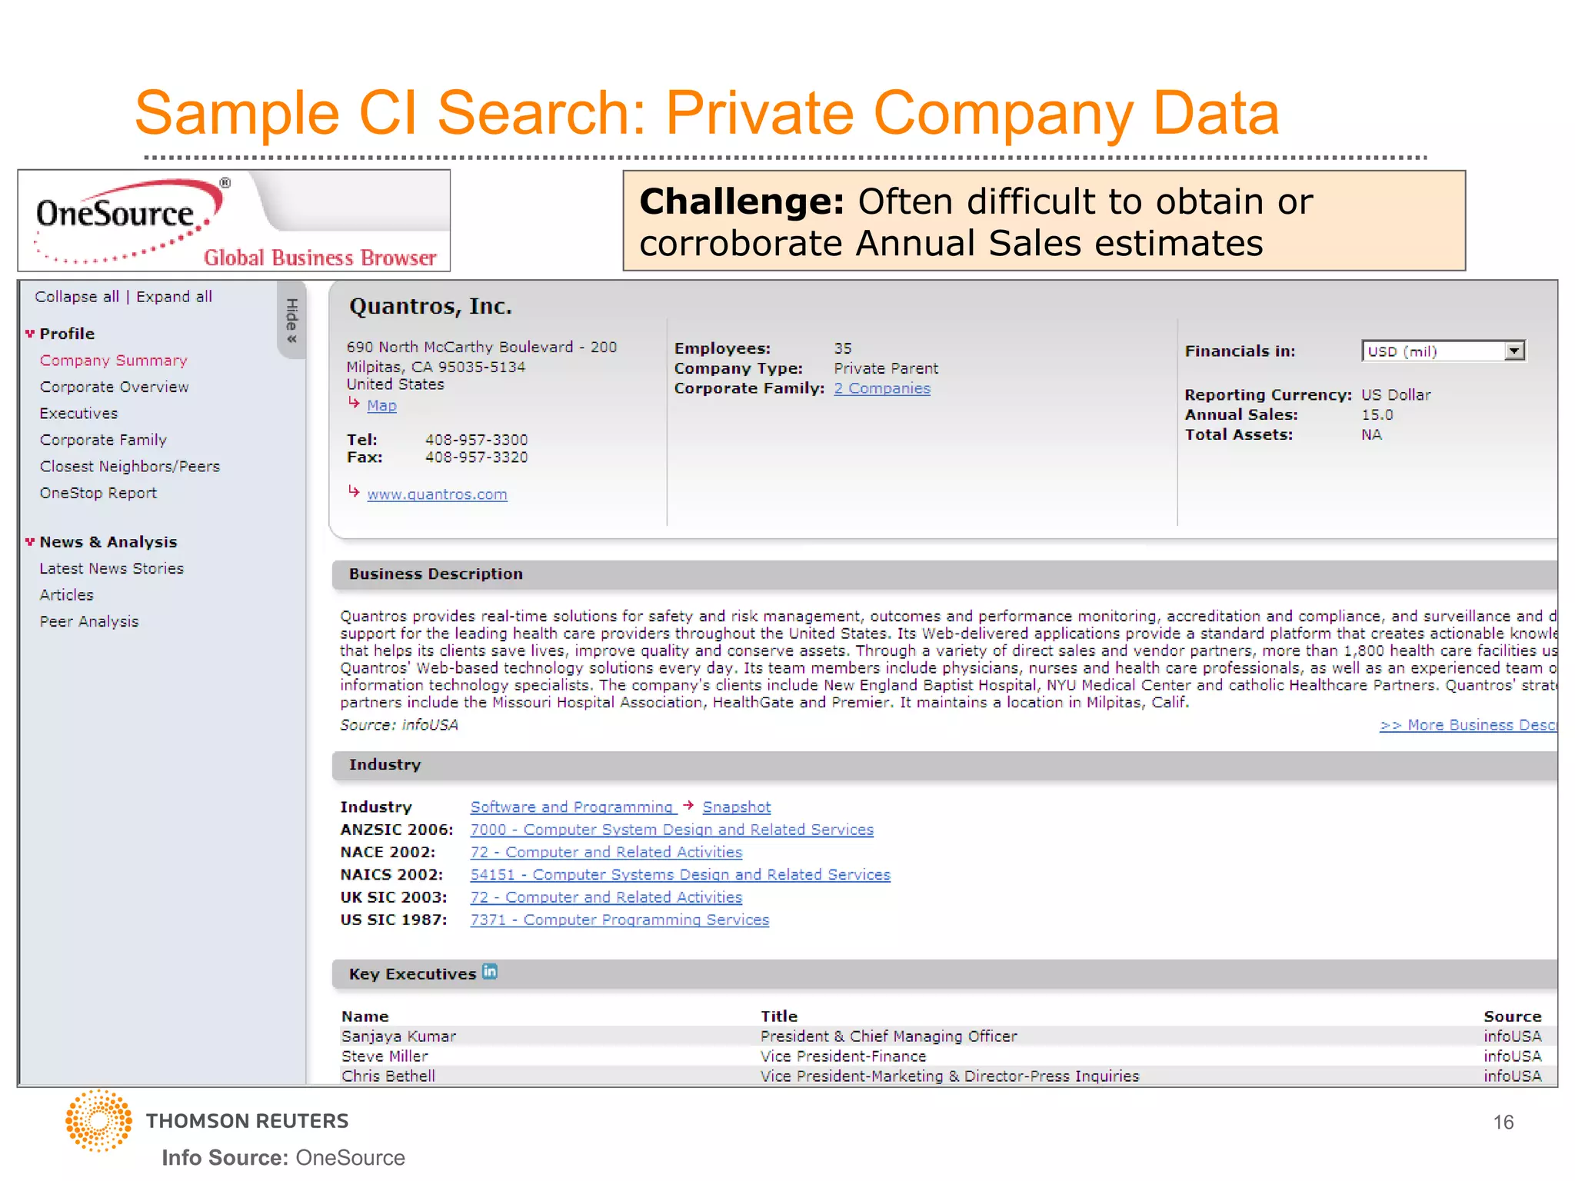Image resolution: width=1575 pixels, height=1181 pixels.
Task: Click the Quantros, Inc. heading
Action: click(431, 306)
